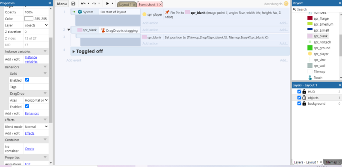Open the Layer dropdown showing objects
The image size is (342, 167).
(36, 25)
